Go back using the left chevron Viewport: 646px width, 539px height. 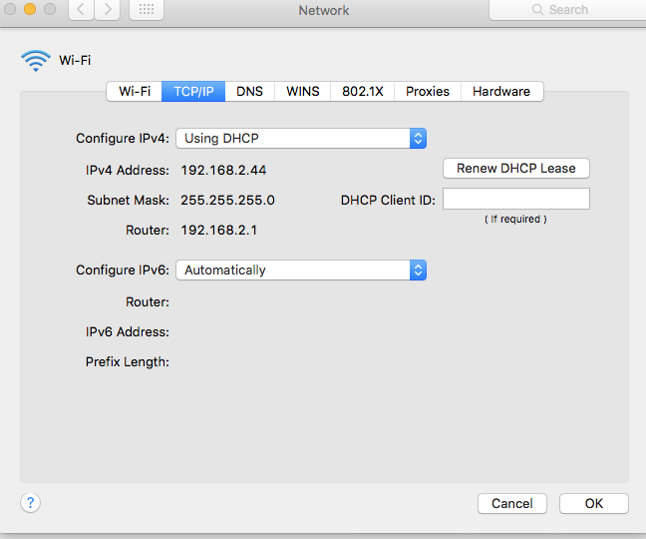pyautogui.click(x=82, y=10)
